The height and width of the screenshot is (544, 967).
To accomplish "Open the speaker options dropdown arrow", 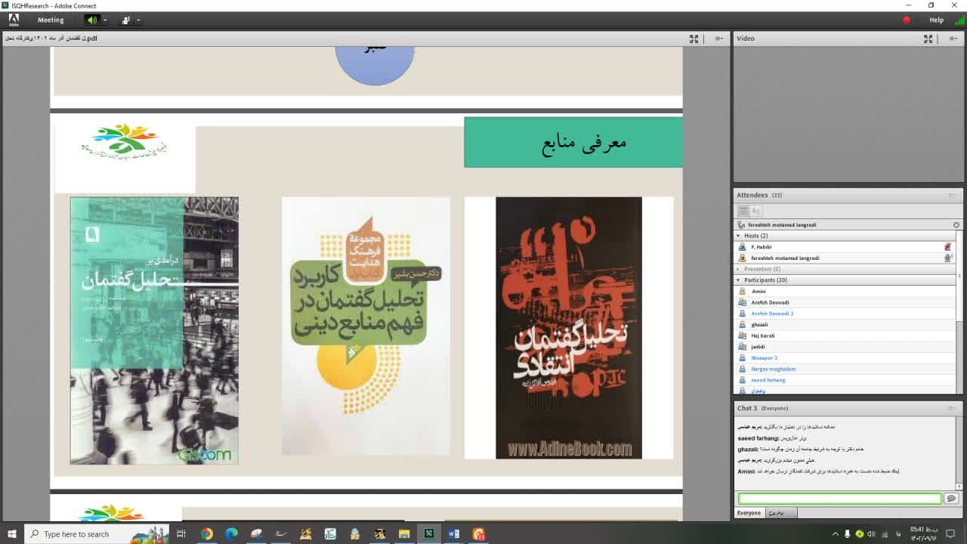I will coord(105,20).
